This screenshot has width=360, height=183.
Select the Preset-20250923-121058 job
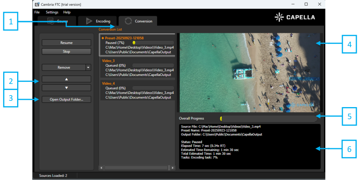pyautogui.click(x=137, y=45)
